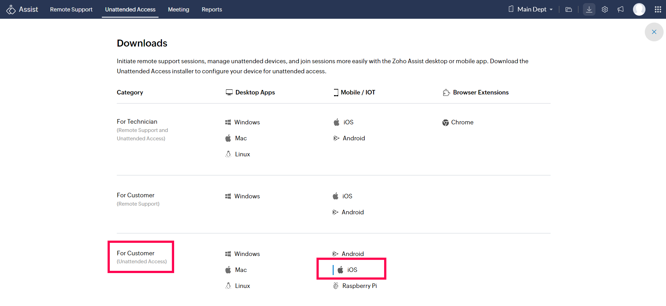
Task: Go to the Reports tab
Action: click(x=212, y=9)
